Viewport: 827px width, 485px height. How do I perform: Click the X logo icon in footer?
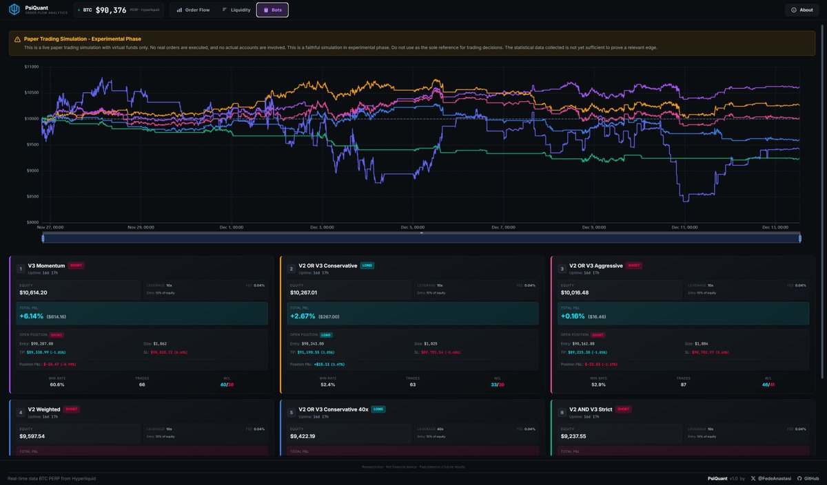click(754, 478)
